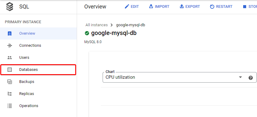The width and height of the screenshot is (257, 117).
Task: Click the Import download icon
Action: point(151,7)
